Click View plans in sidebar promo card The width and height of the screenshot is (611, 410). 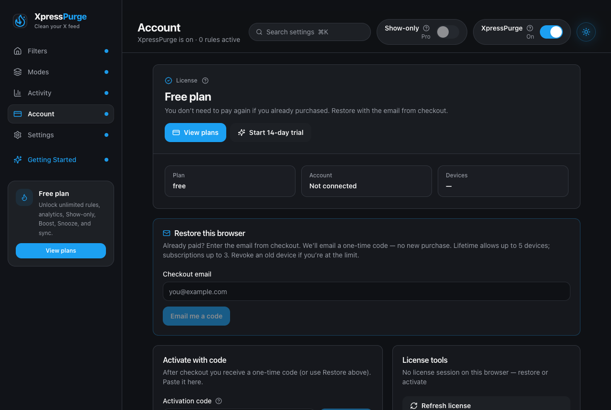click(x=61, y=251)
